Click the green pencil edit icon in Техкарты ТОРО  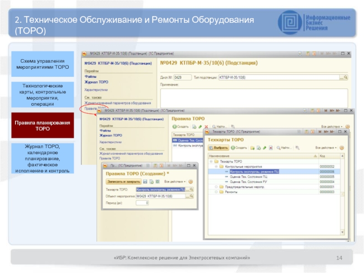264,148
